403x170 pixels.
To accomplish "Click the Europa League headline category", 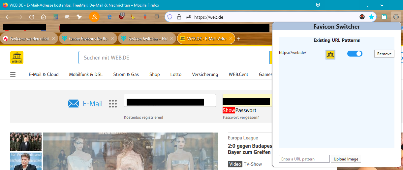I will [x=243, y=138].
